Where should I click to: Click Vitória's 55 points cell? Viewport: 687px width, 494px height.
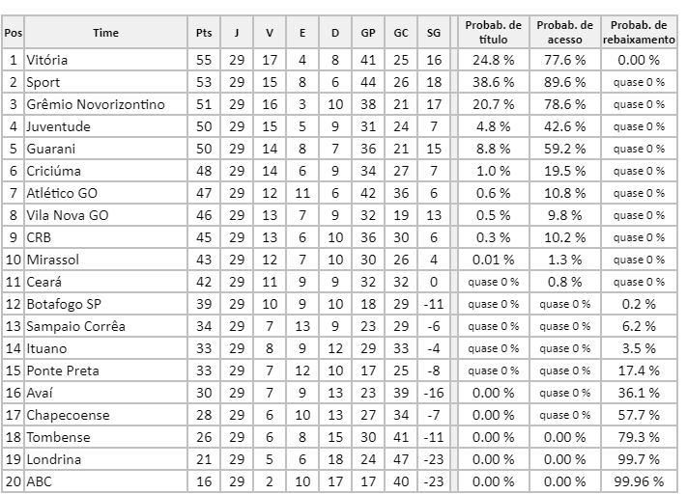204,60
